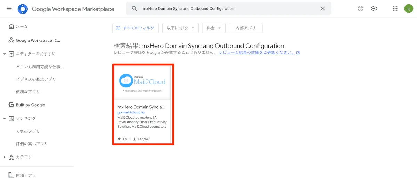Image resolution: width=417 pixels, height=186 pixels.
Task: Select ランキング in the sidebar
Action: coord(26,118)
